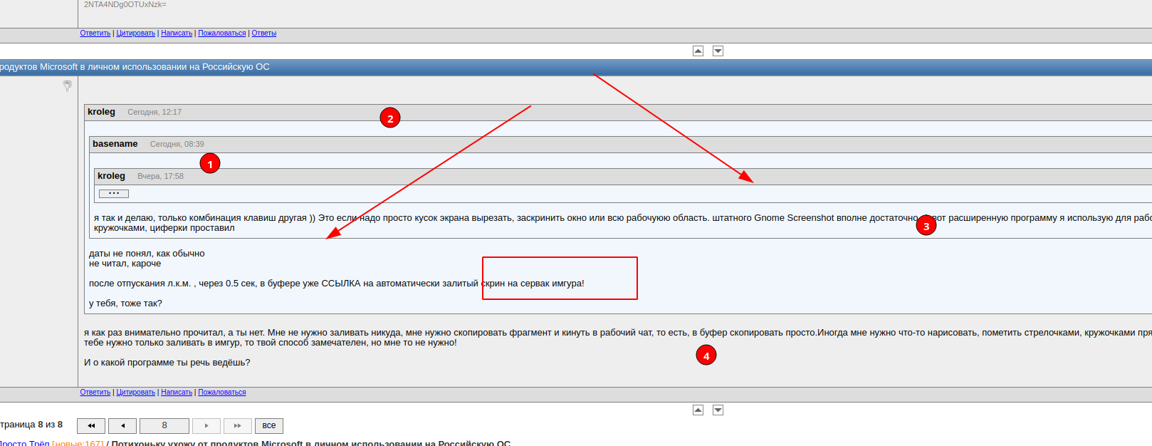
Task: Go to the previous page with left arrow
Action: click(x=122, y=426)
